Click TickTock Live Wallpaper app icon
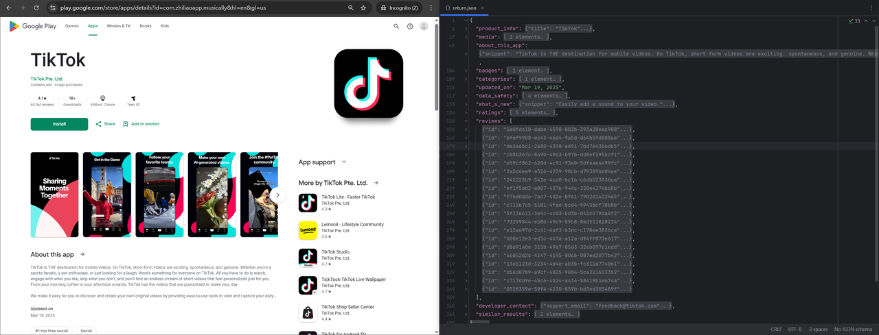Image resolution: width=879 pixels, height=335 pixels. pyautogui.click(x=308, y=285)
